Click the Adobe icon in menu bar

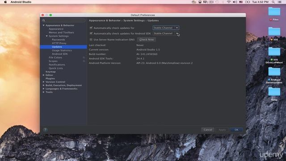coord(206,2)
